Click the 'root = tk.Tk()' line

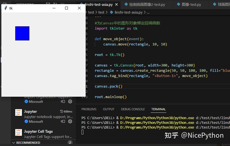point(109,55)
